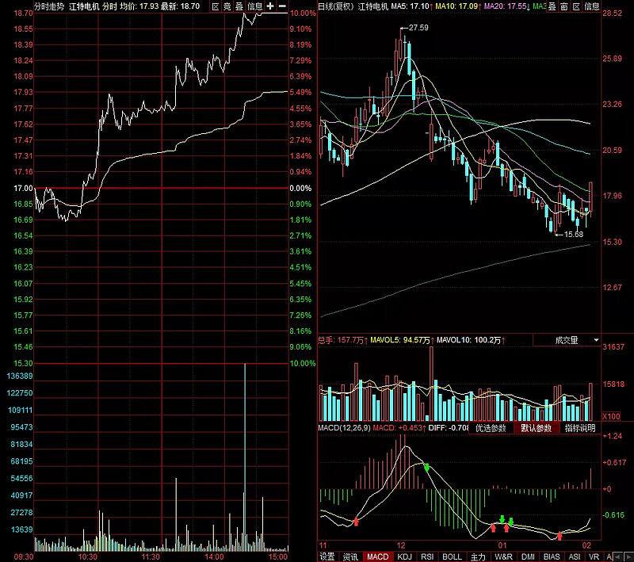Select 默认参数 default parameters
The width and height of the screenshot is (634, 562).
[537, 428]
